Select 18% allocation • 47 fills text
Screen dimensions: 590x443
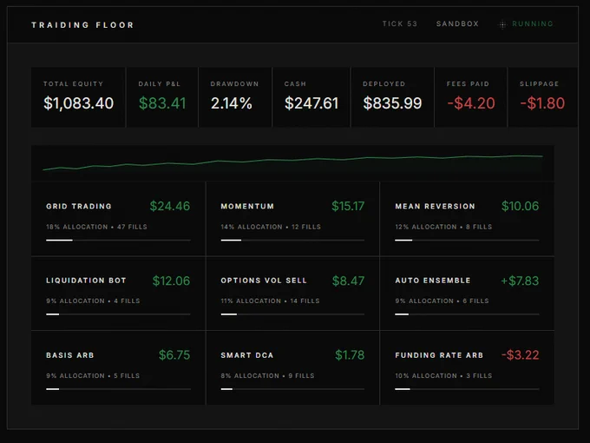[96, 227]
